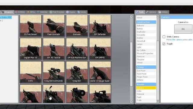Select the Face Poser tool
Viewport: 193px width, 109px height.
146,74
